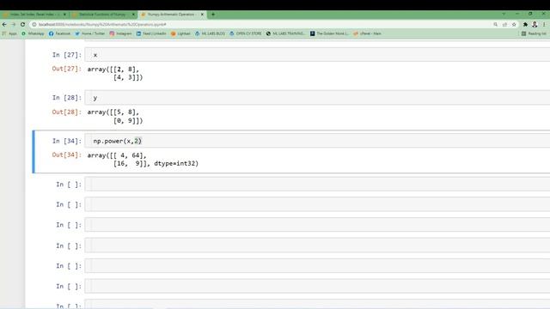The image size is (550, 309).
Task: Select the fourth empty code cell
Action: tap(317, 245)
